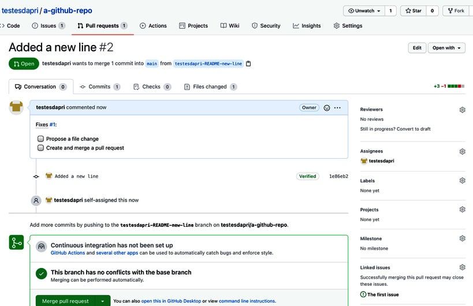
Task: Click the commit icon on the timeline
Action: pos(36,176)
